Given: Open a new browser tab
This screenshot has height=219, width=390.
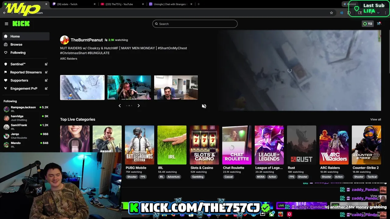Looking at the screenshot, I should (199, 4).
